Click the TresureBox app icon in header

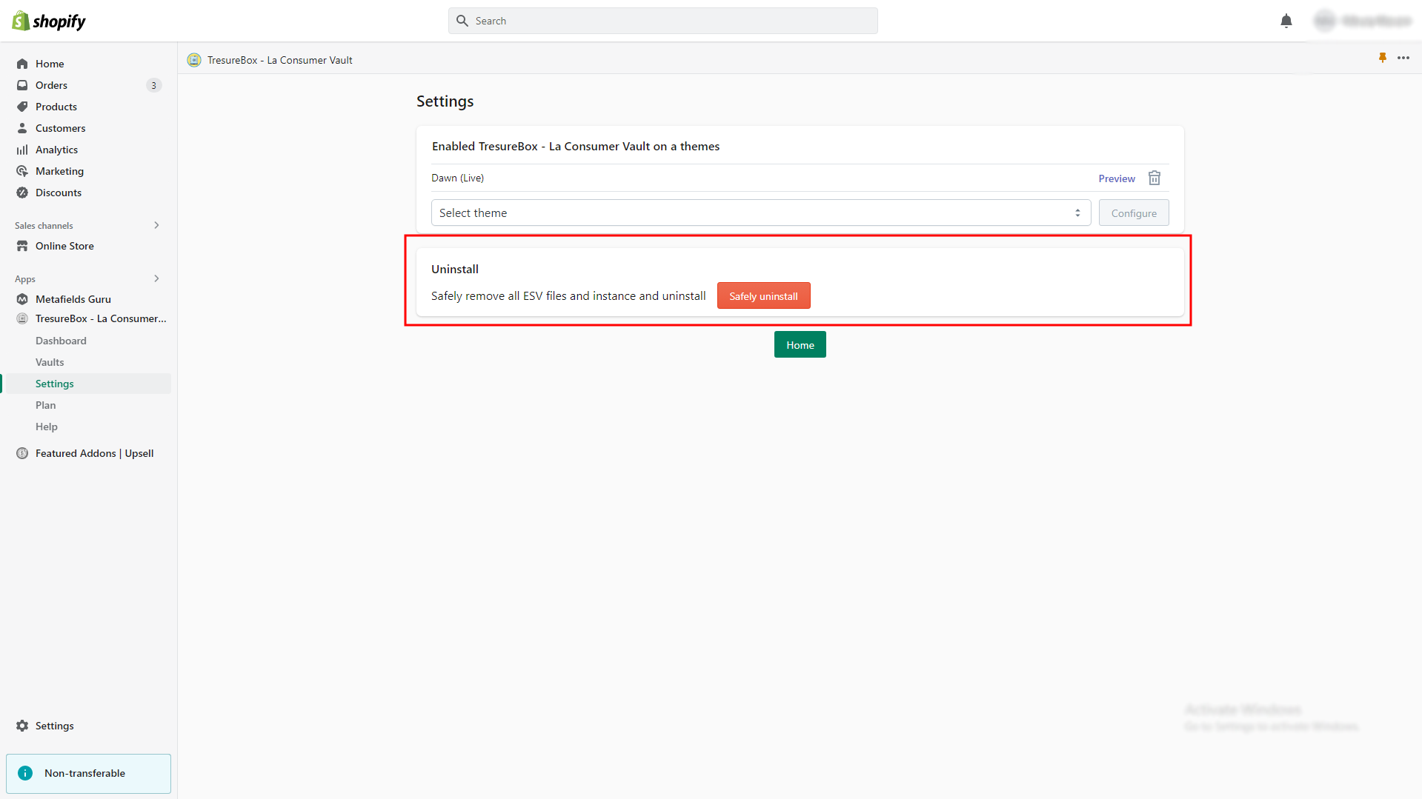tap(194, 60)
